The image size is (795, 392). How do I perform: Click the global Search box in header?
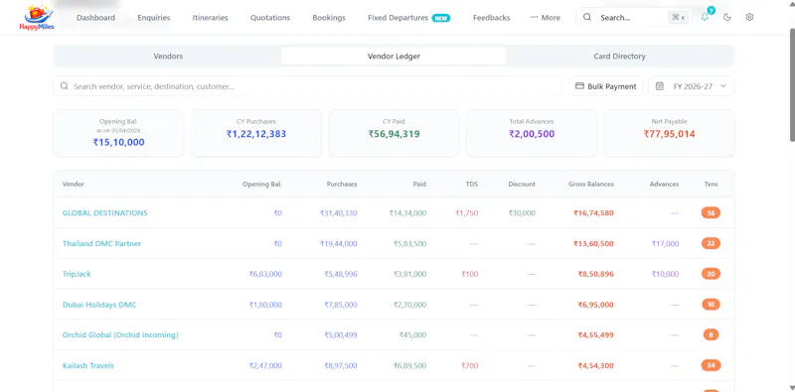(633, 17)
